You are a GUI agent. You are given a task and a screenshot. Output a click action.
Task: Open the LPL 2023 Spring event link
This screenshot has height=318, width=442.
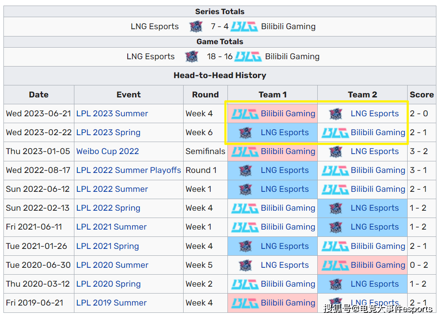pos(108,133)
